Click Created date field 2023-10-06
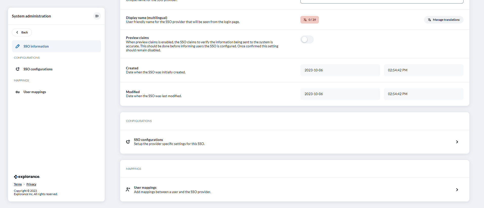Image resolution: width=484 pixels, height=208 pixels. tap(340, 70)
